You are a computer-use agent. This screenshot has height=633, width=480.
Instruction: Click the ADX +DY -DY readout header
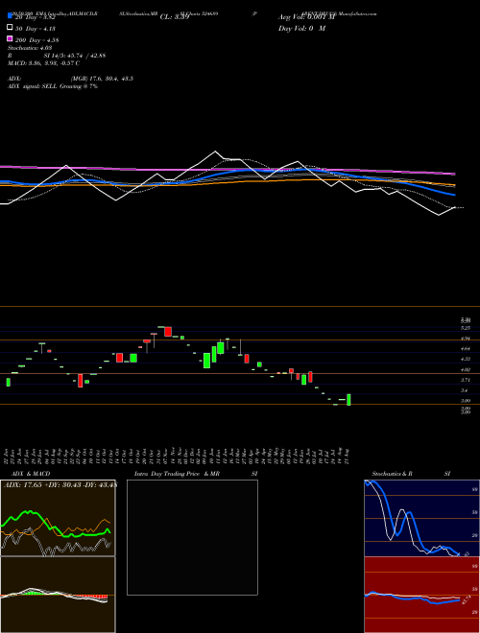coord(60,484)
